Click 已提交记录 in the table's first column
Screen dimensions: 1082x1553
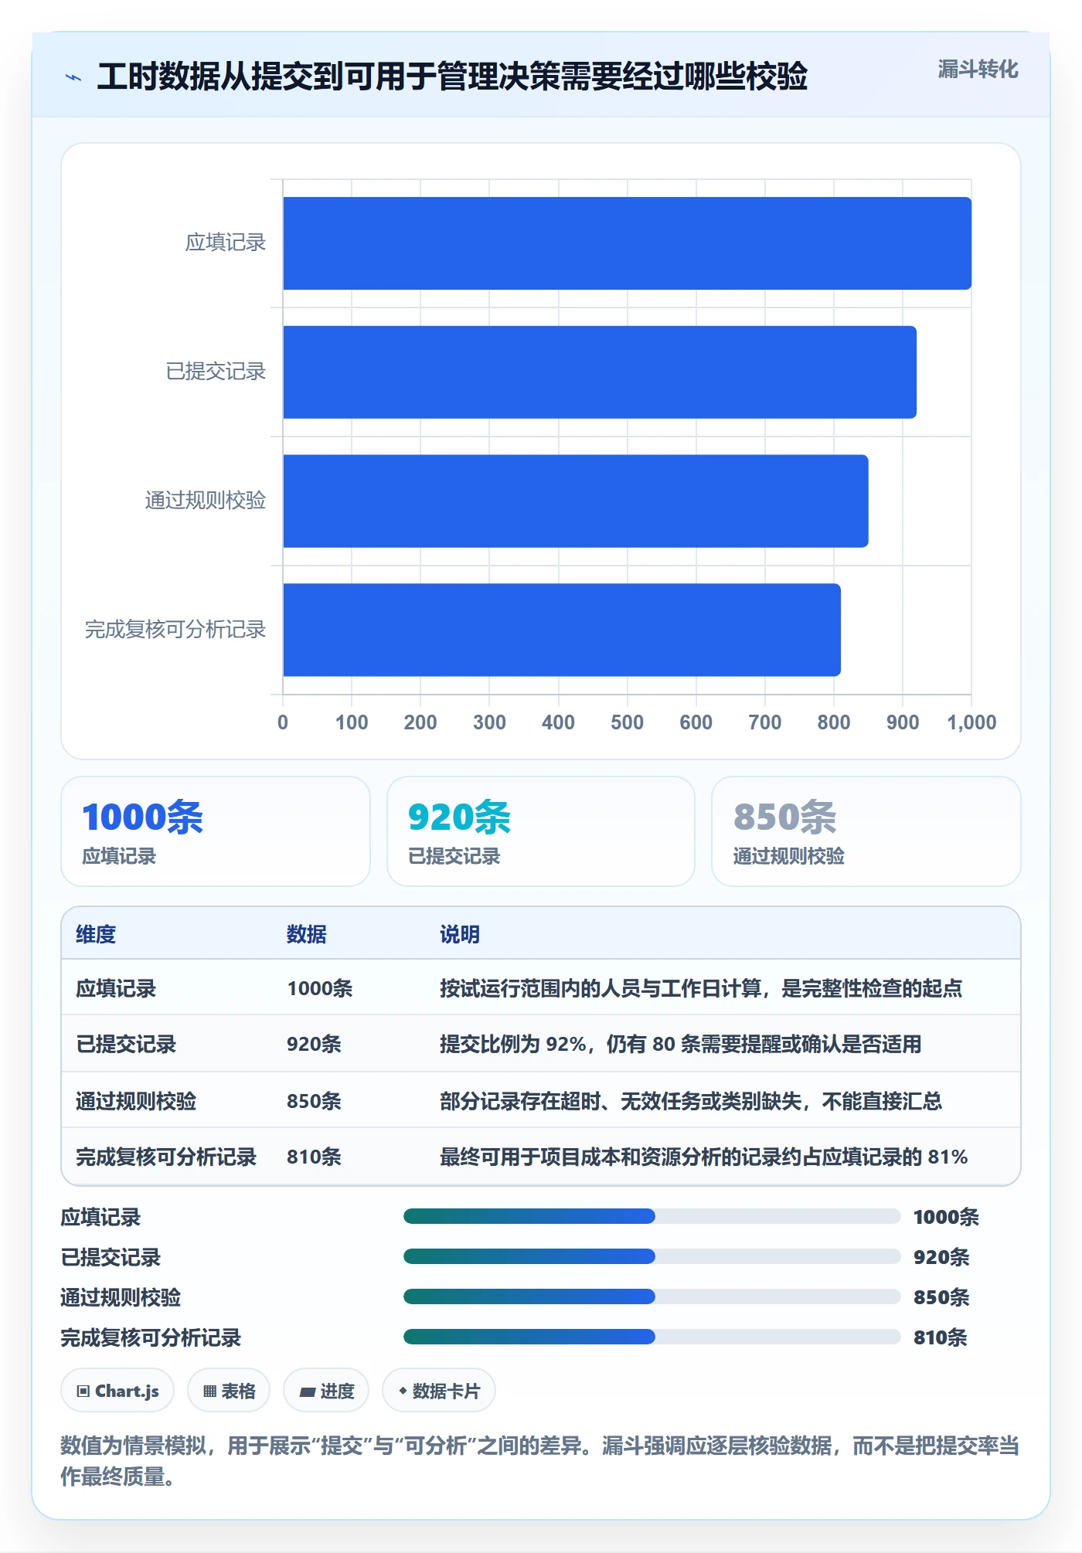[x=126, y=1044]
